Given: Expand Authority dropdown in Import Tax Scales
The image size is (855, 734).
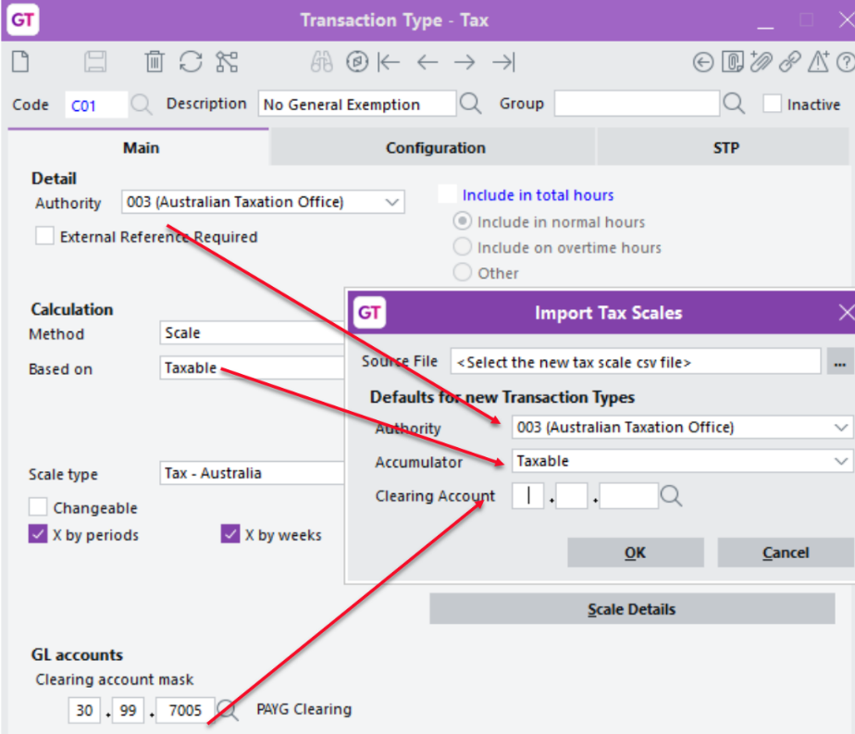Looking at the screenshot, I should click(x=840, y=427).
